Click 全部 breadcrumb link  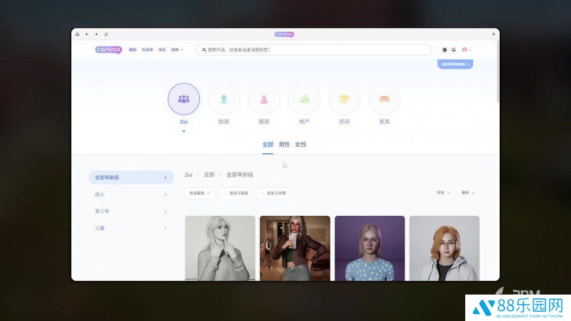coord(209,175)
